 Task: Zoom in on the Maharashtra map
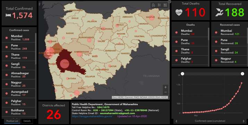tap(165, 87)
